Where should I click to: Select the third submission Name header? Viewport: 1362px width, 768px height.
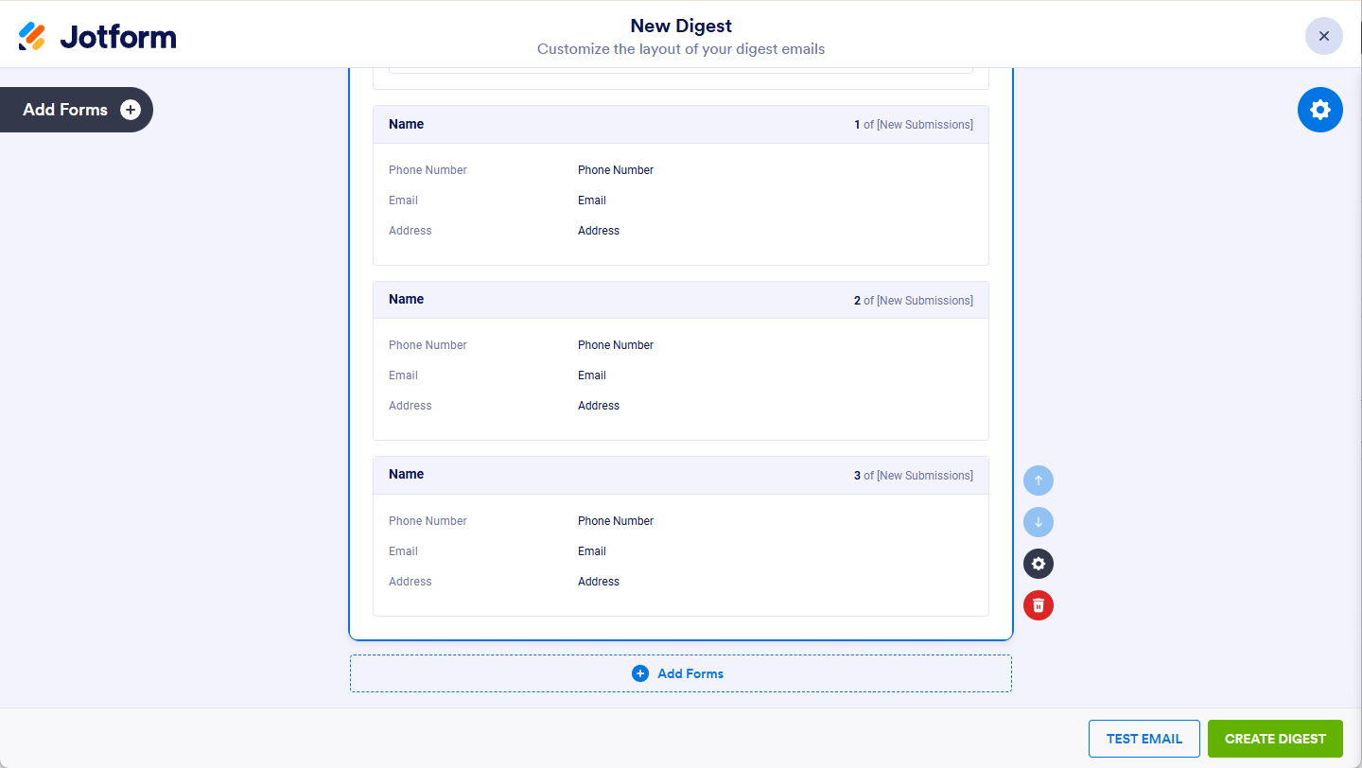[x=407, y=474]
